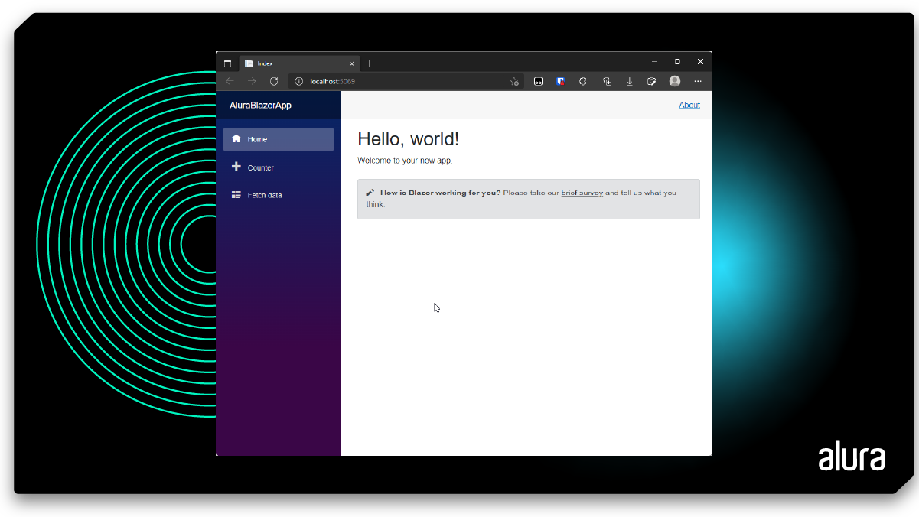Open the Fetch data page
The image size is (919, 517).
279,195
